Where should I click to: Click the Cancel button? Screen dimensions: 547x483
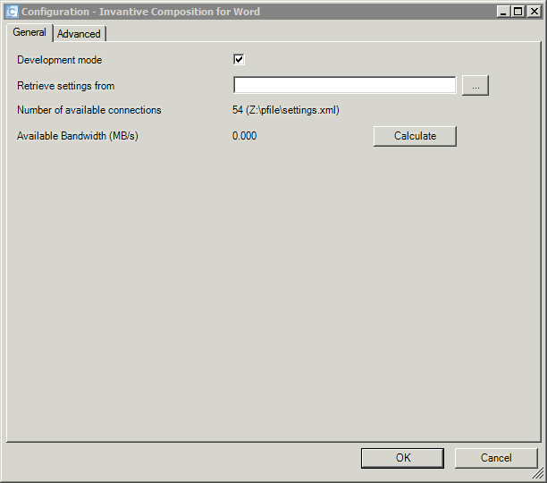coord(496,458)
